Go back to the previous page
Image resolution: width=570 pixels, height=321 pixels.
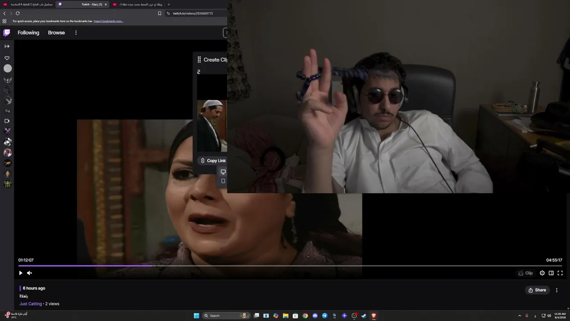coord(4,13)
